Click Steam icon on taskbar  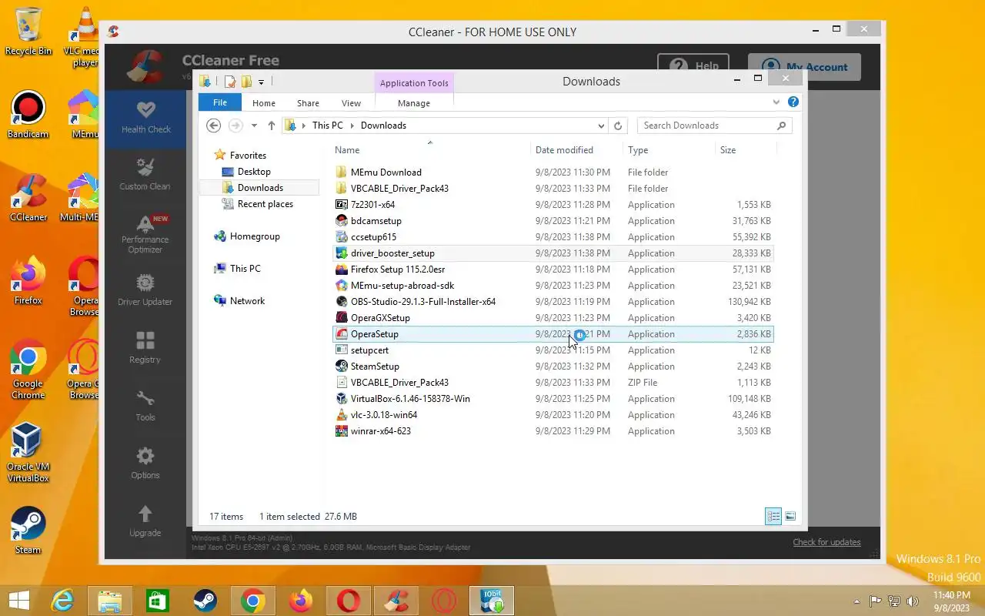tap(205, 601)
